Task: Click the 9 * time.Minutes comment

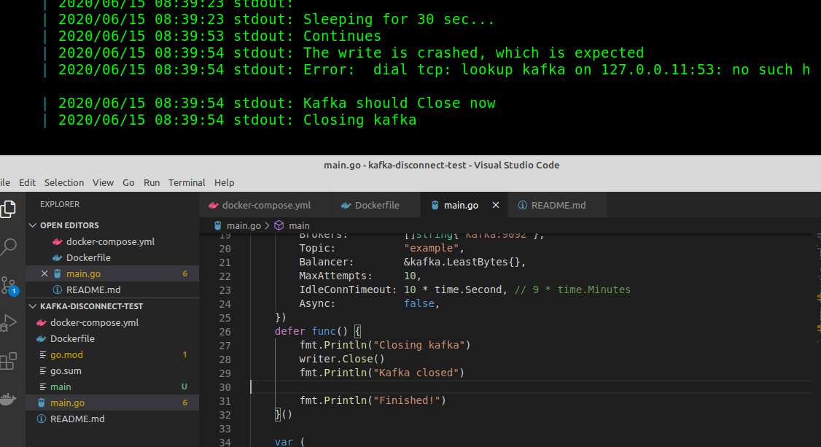Action: click(x=573, y=289)
